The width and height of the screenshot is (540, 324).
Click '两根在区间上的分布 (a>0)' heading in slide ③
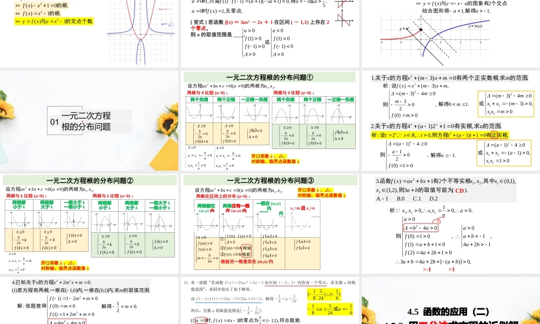223,196
